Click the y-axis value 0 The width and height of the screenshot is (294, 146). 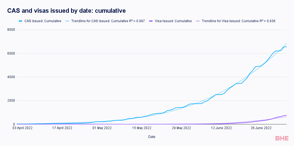pyautogui.click(x=14, y=124)
